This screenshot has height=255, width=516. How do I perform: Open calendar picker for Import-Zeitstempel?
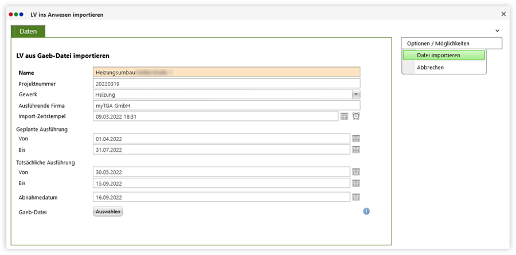click(345, 116)
